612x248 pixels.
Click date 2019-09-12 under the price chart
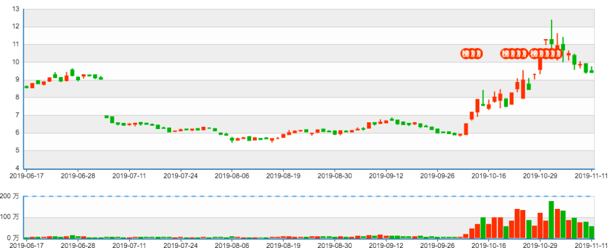tap(386, 176)
